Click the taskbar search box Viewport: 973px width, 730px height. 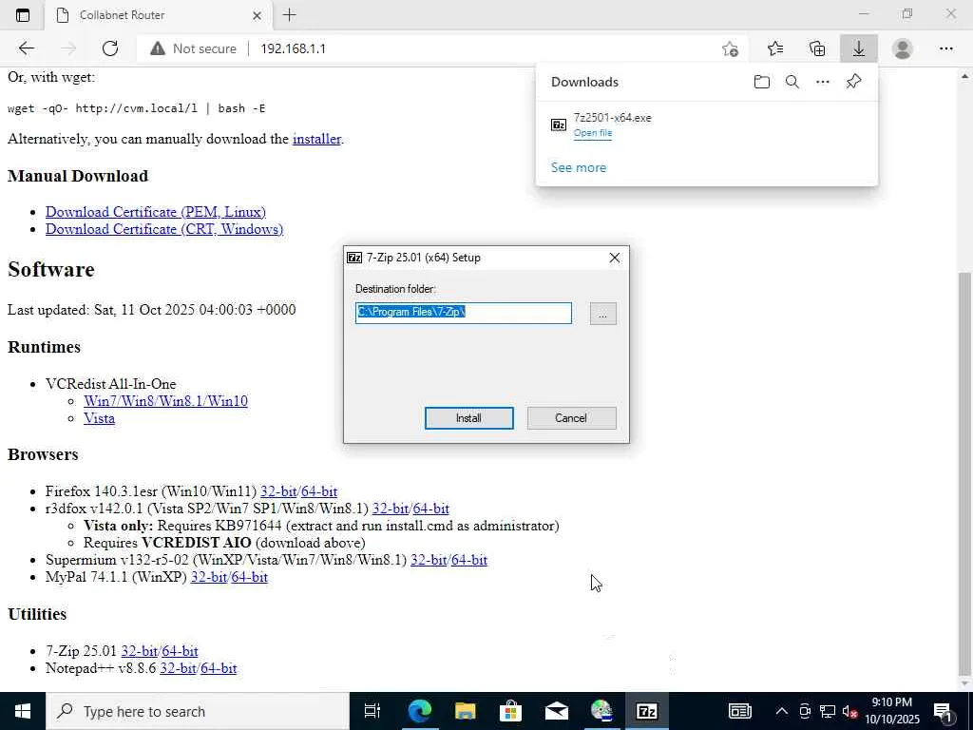point(198,711)
